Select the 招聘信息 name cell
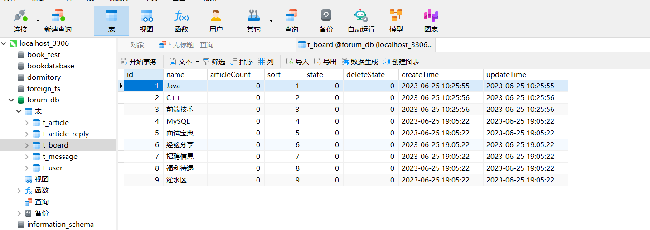This screenshot has width=650, height=230. pos(185,156)
